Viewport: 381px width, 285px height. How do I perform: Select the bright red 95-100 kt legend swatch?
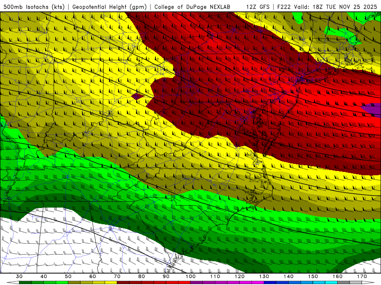[184, 283]
